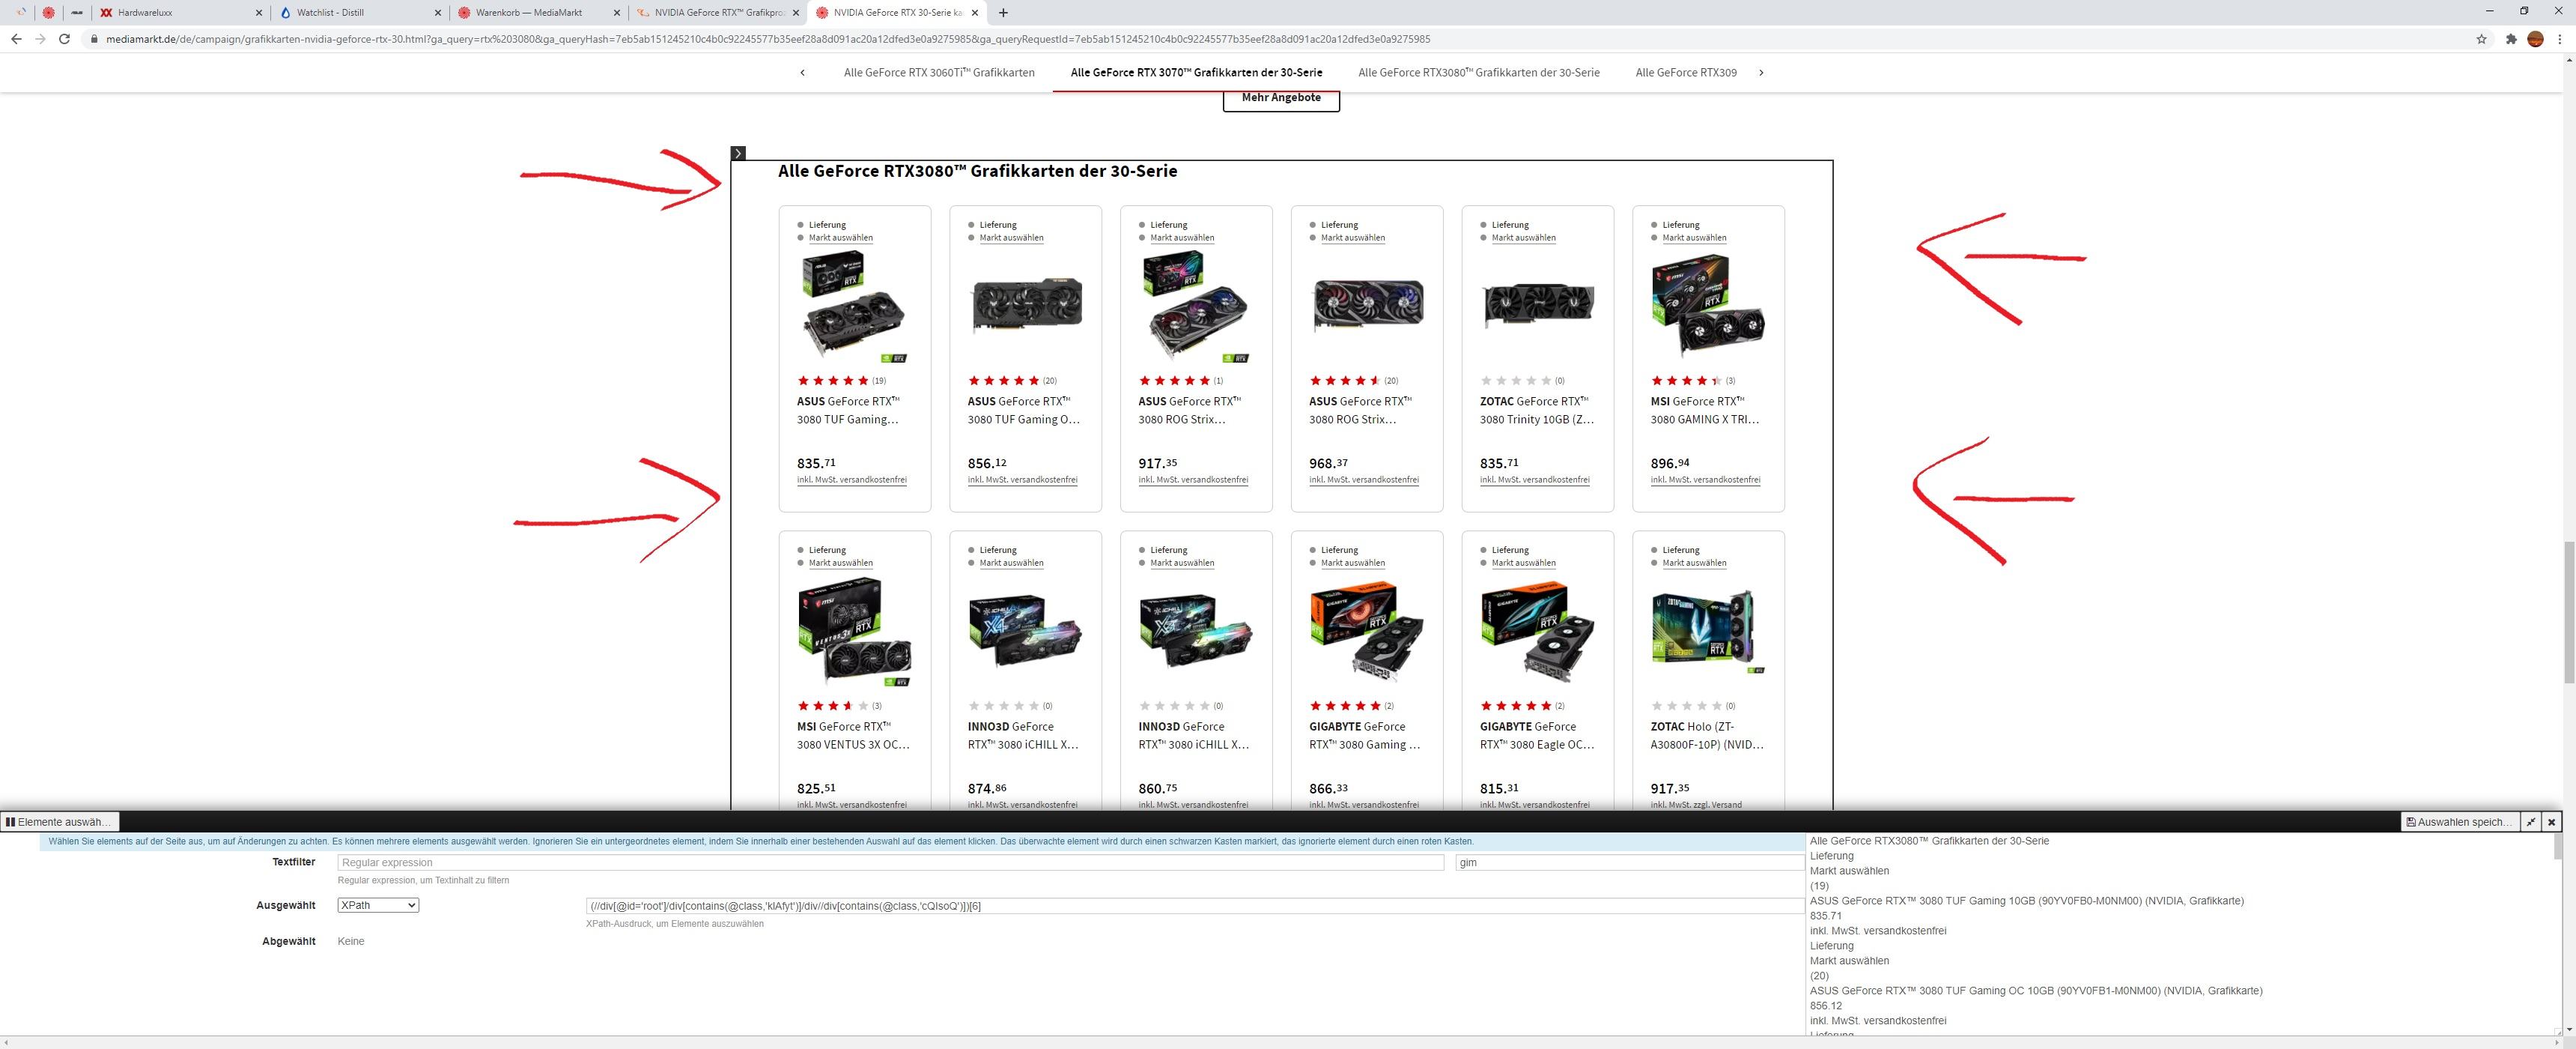Click the Mehr Angebote button
Image resolution: width=2576 pixels, height=1049 pixels.
(x=1280, y=98)
